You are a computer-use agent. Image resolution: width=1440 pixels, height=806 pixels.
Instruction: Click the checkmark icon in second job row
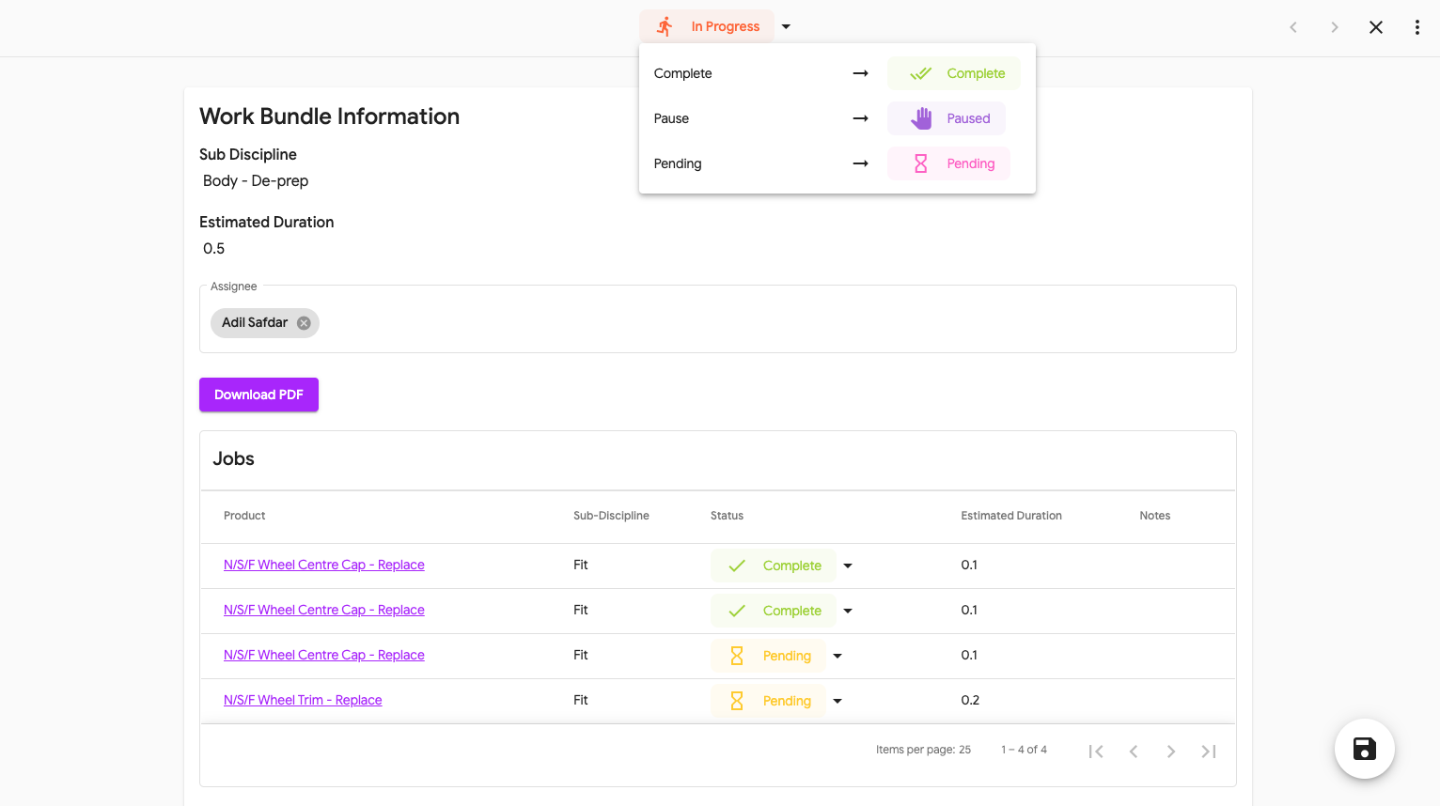coord(737,611)
